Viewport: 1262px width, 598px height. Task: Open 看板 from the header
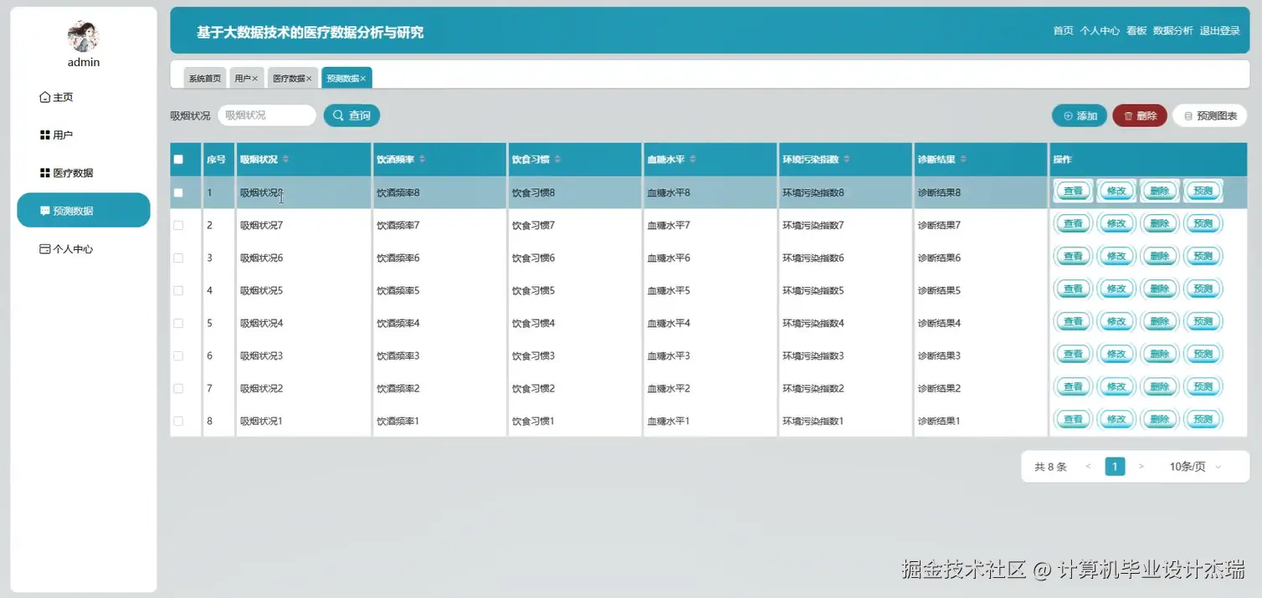pyautogui.click(x=1136, y=31)
